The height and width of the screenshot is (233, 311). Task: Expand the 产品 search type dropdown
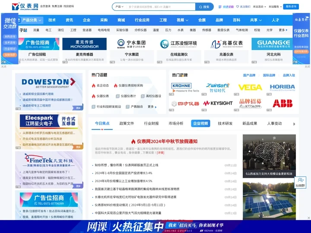point(119,7)
